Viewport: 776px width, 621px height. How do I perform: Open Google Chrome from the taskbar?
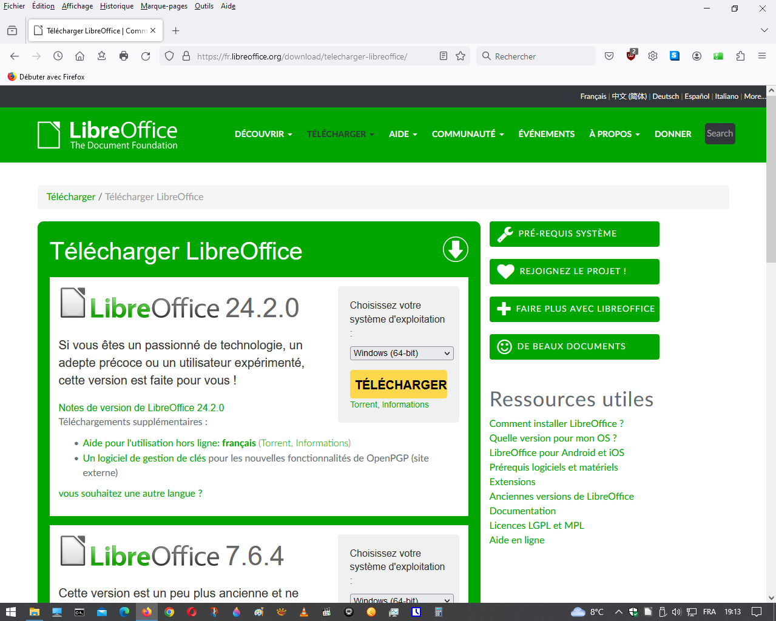pyautogui.click(x=169, y=612)
